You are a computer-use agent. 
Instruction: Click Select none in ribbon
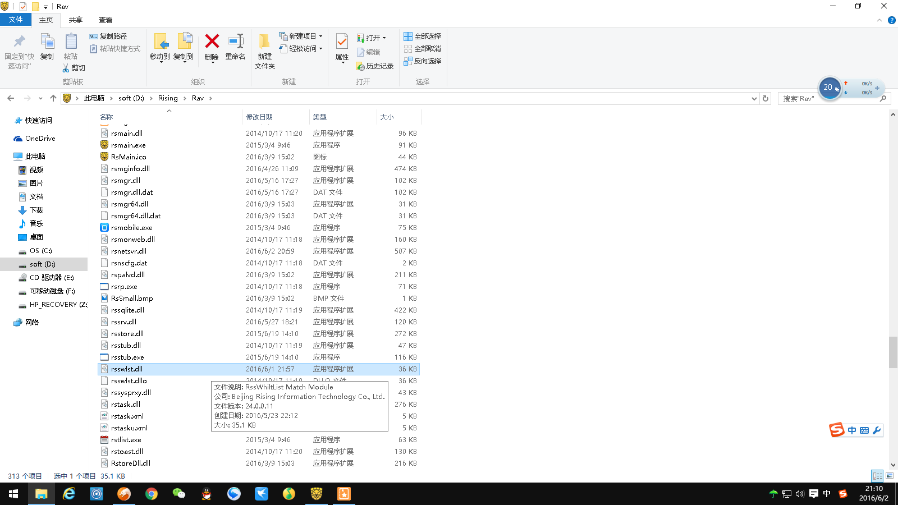tap(423, 49)
